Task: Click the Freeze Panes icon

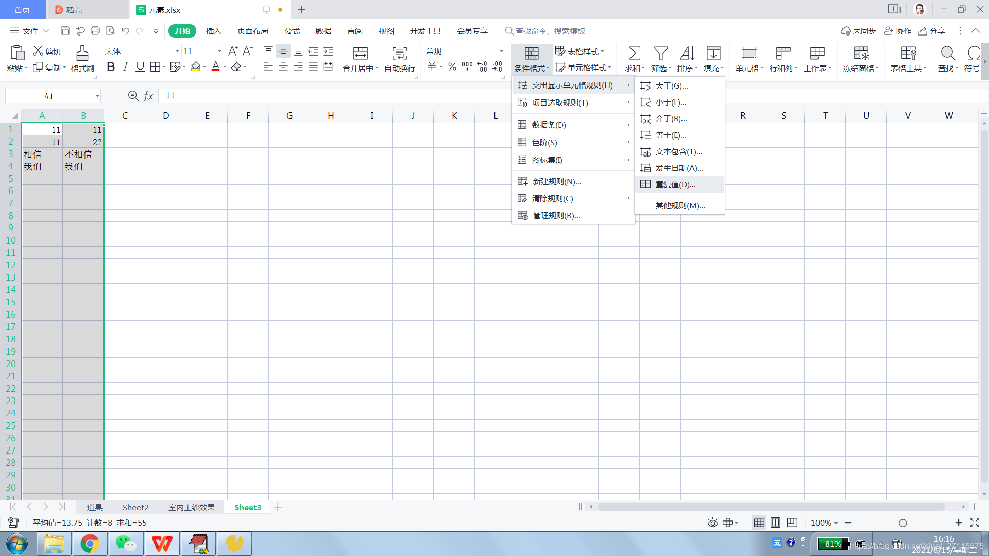Action: pyautogui.click(x=861, y=54)
